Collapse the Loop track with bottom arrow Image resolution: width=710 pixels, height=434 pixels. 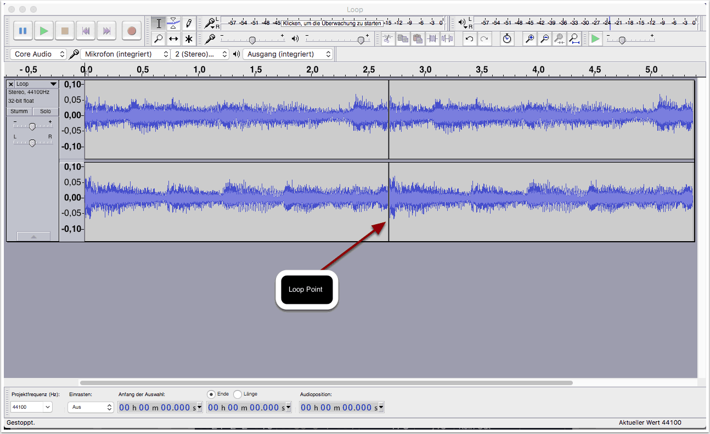[33, 236]
